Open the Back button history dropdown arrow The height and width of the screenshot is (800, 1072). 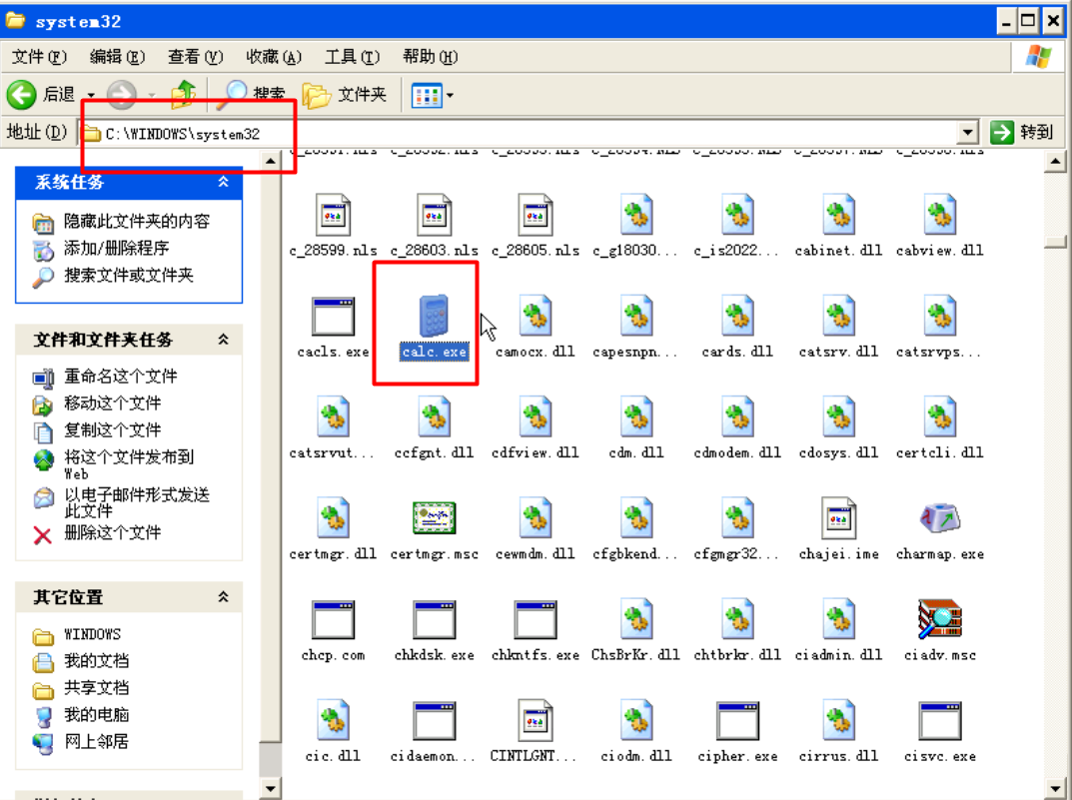pyautogui.click(x=90, y=95)
